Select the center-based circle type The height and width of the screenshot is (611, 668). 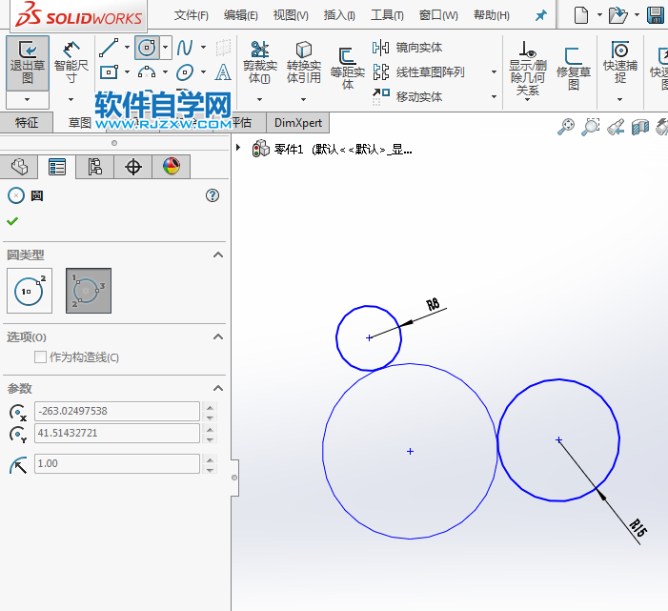[x=30, y=291]
